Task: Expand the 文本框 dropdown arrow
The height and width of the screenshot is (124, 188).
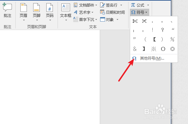Action: (x=66, y=20)
